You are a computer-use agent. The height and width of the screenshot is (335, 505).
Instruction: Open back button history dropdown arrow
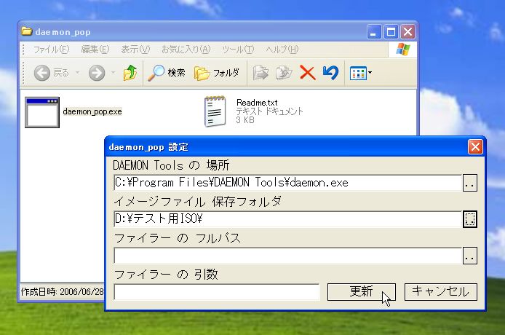click(77, 73)
